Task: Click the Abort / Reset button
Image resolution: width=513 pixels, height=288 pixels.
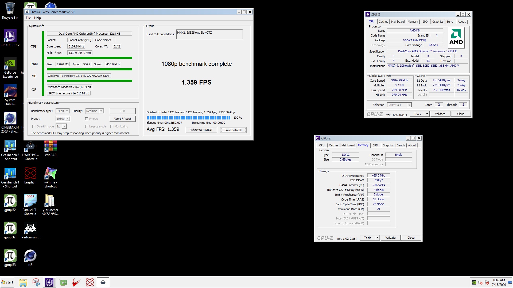Action: pos(122,119)
